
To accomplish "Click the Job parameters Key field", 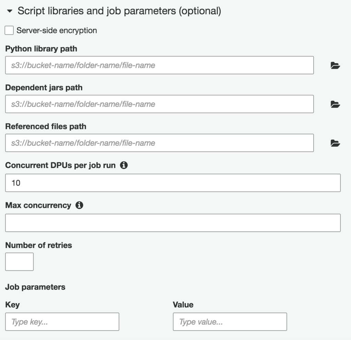I will [62, 321].
